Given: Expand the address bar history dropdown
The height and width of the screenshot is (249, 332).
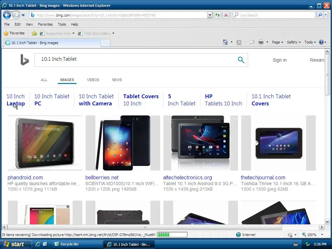Looking at the screenshot, I should point(210,15).
